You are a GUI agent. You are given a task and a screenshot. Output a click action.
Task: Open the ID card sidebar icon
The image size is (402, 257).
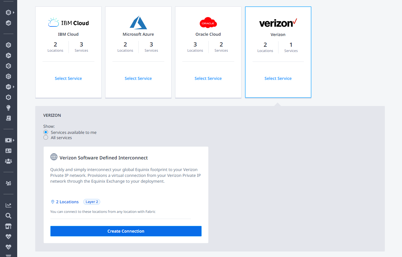[x=8, y=151]
